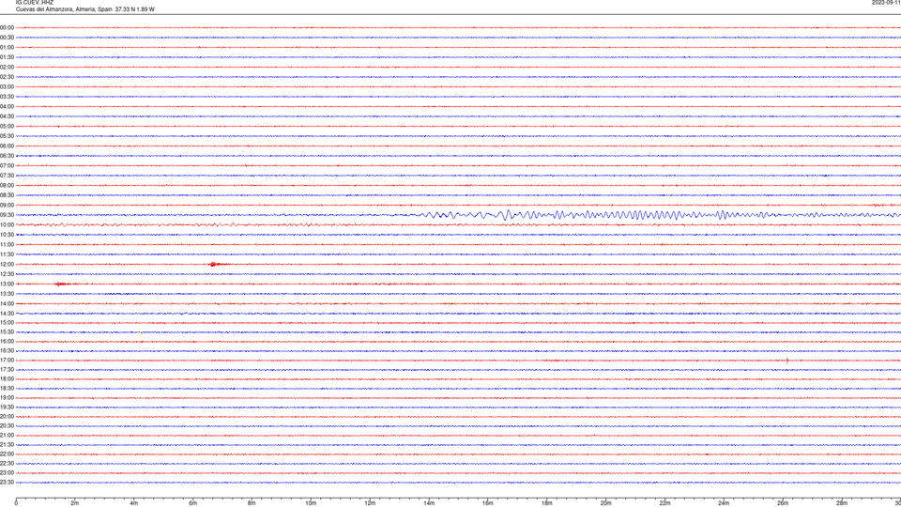This screenshot has width=901, height=507.
Task: Click the 10m minute axis label
Action: pos(311,503)
